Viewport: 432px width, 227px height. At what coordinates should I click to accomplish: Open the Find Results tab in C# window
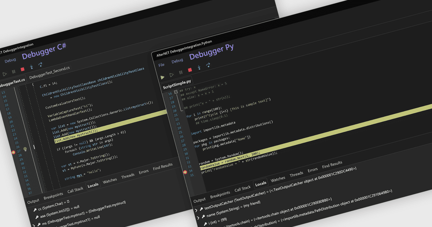[x=162, y=167]
